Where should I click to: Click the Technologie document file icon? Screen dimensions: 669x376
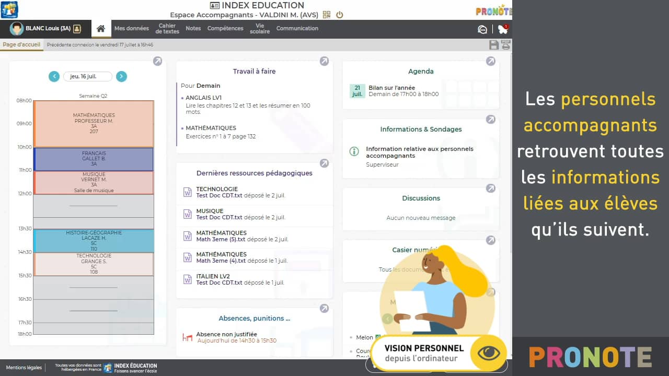coord(187,192)
